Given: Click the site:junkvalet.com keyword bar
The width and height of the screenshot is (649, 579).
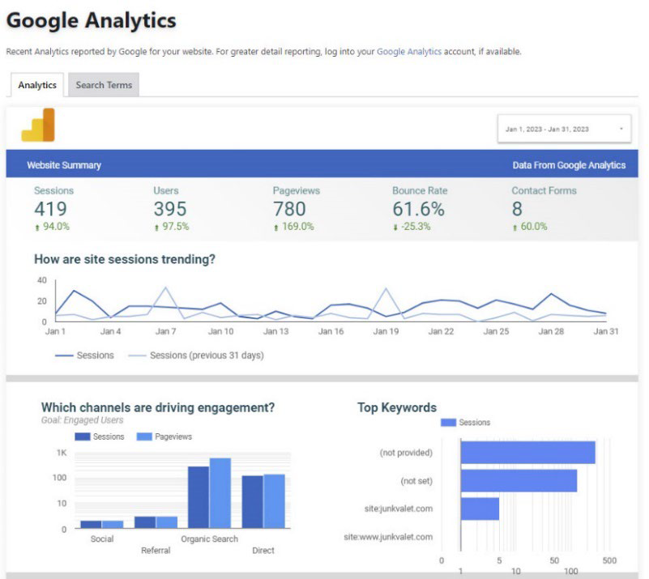Looking at the screenshot, I should tap(480, 509).
